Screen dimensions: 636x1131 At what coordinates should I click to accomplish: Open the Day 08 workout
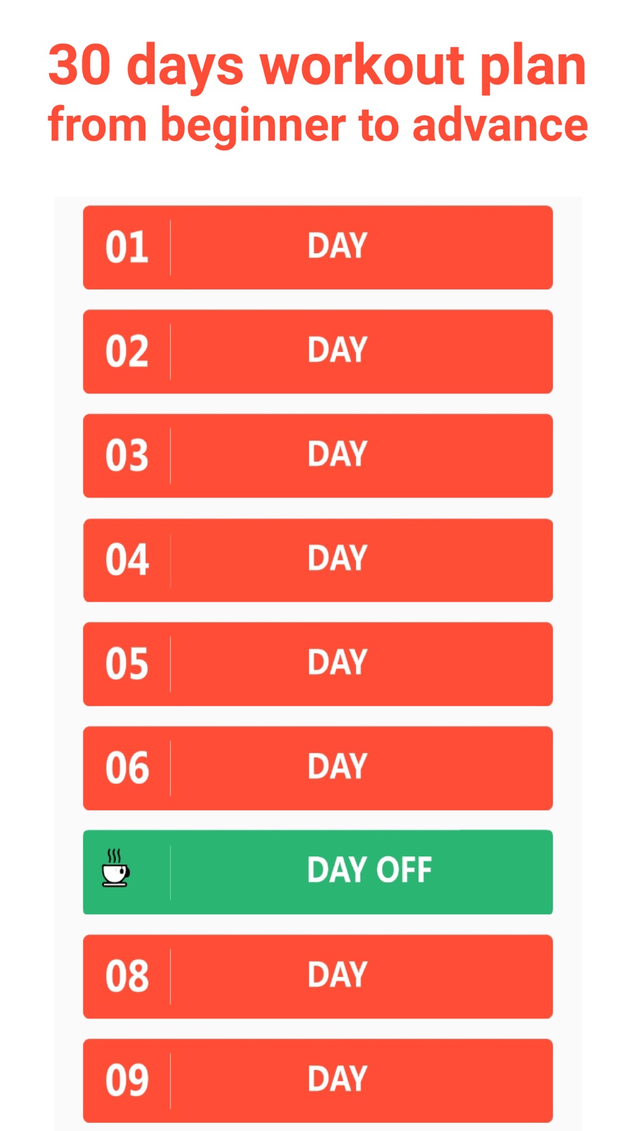pos(318,976)
